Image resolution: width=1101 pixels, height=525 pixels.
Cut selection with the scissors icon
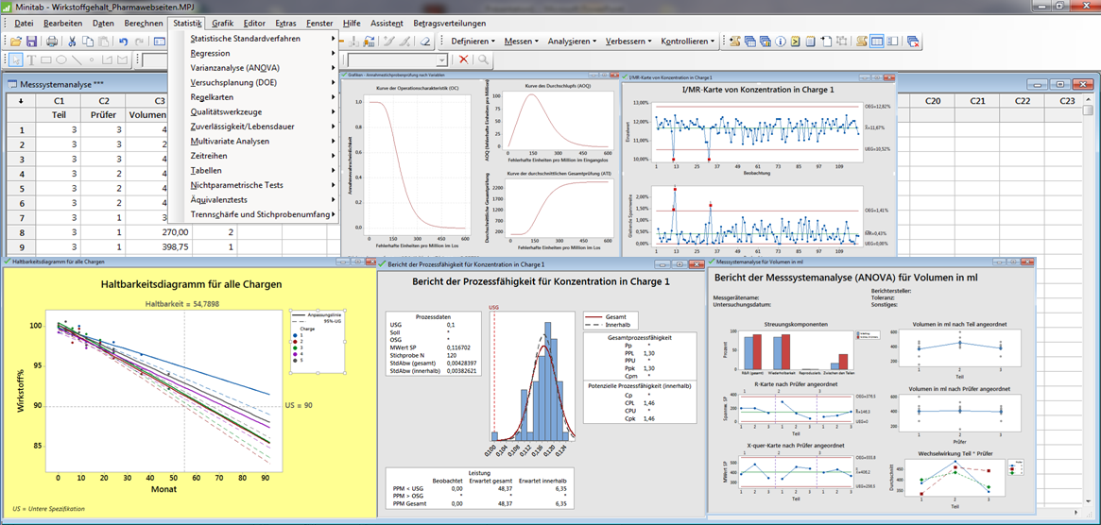(73, 41)
